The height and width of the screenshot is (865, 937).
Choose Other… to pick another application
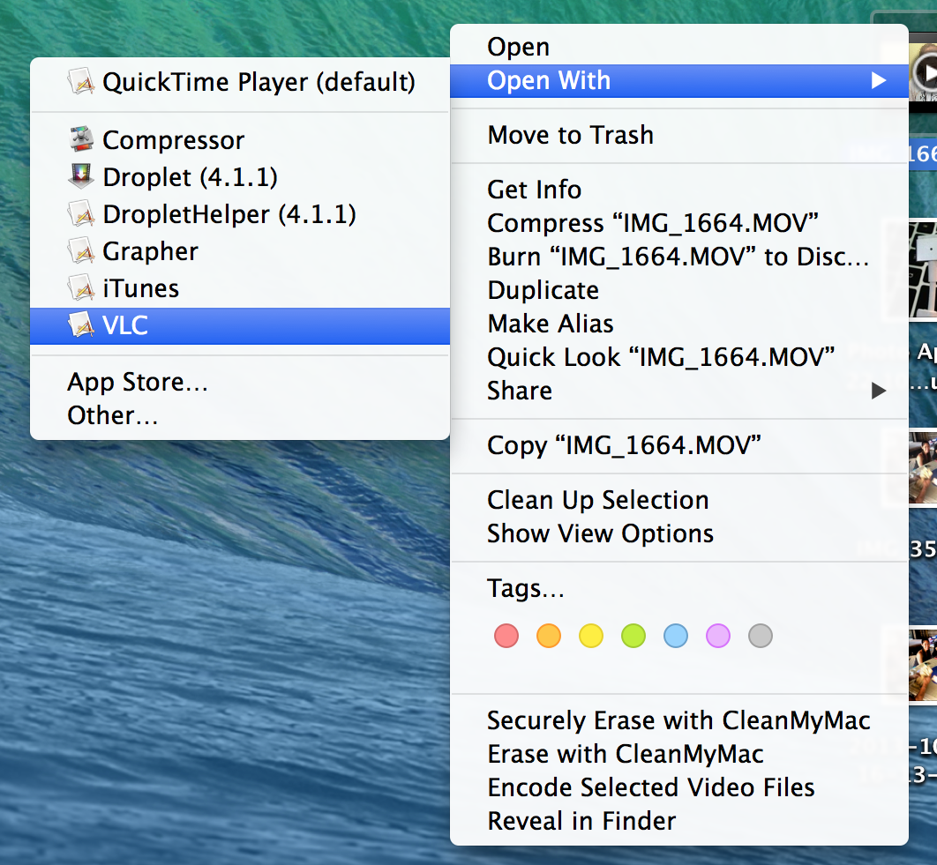point(112,415)
